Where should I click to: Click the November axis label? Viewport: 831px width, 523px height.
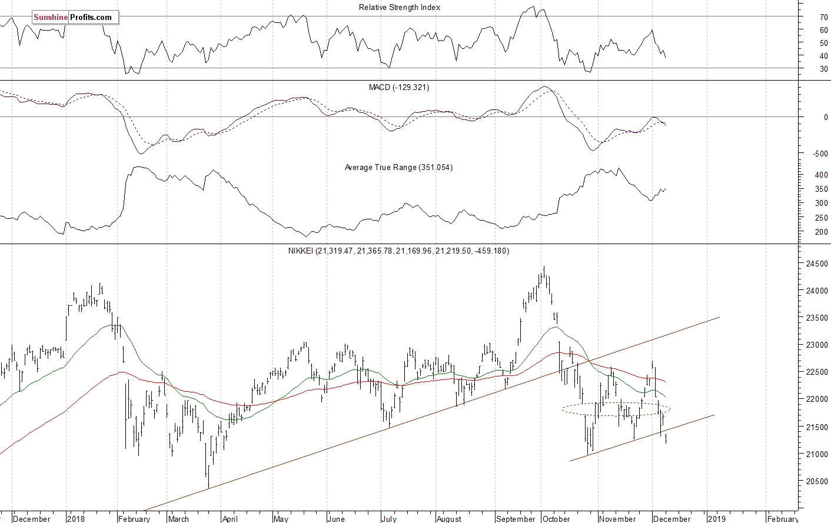point(617,519)
